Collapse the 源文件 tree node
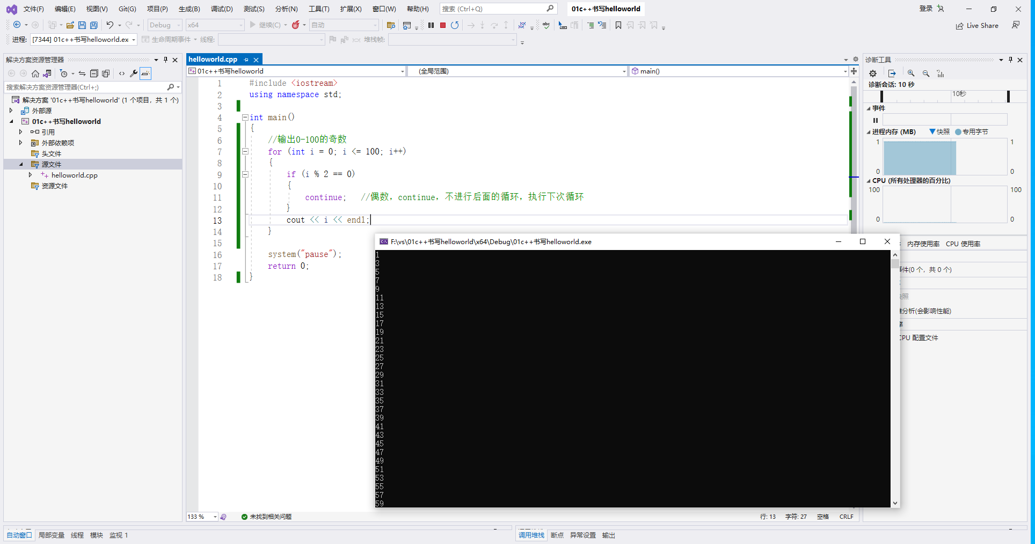 [21, 164]
